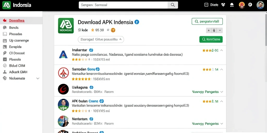Click the Inalkerttar description text

point(127,55)
